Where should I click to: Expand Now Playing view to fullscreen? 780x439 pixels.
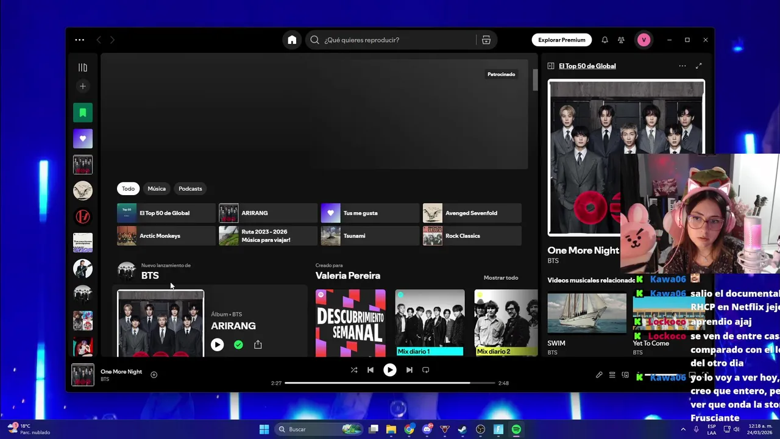(699, 66)
